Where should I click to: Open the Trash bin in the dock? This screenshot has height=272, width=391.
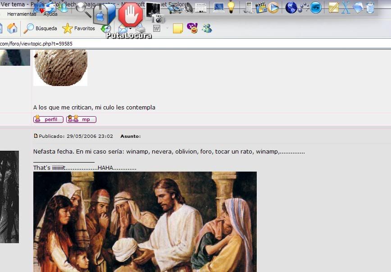pos(371,8)
